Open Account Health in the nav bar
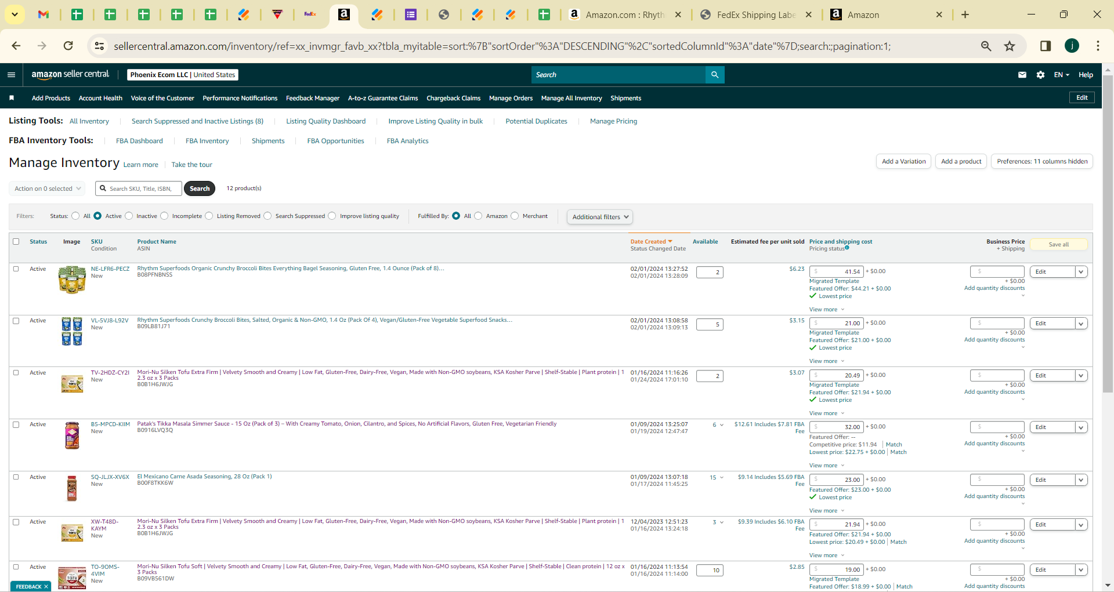 tap(100, 98)
